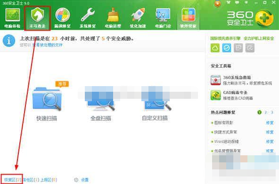Start 快速扫描 quick scan folder icon
This screenshot has width=279, height=184.
tap(47, 99)
